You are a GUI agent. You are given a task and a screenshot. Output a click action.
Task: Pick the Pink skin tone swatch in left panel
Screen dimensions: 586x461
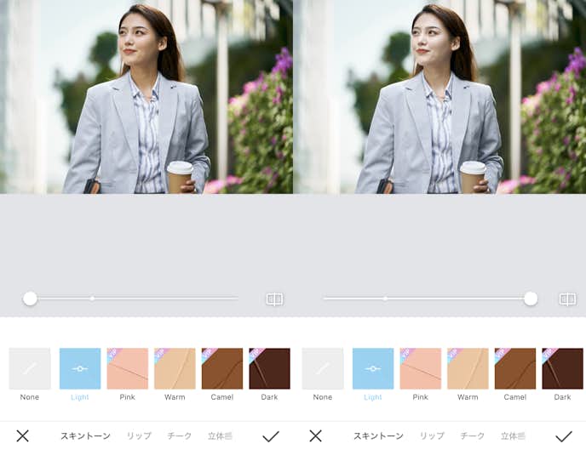coord(128,368)
